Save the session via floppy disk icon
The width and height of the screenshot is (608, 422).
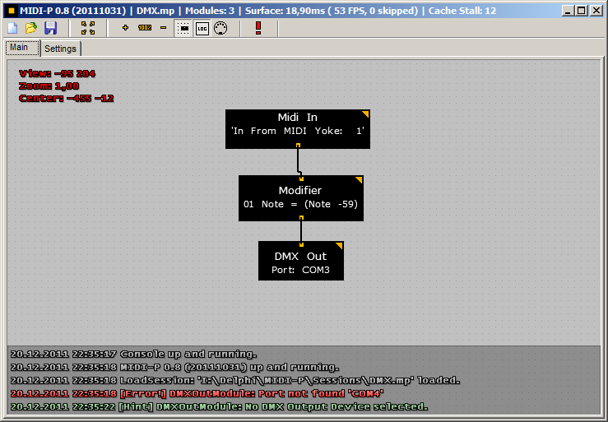pyautogui.click(x=50, y=28)
